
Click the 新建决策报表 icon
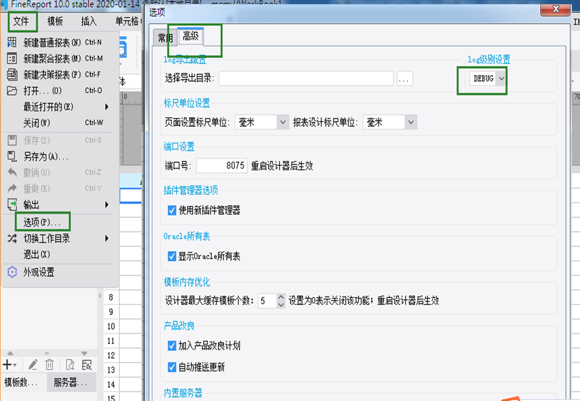point(12,75)
